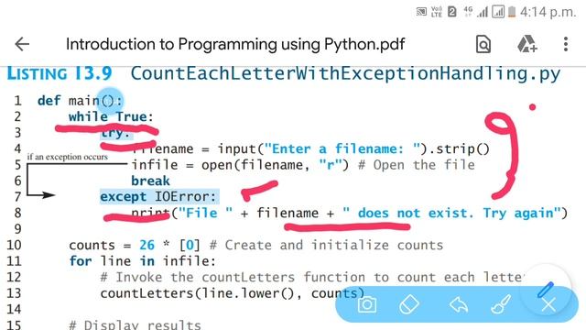Tap the 'for line in infile:' line
The height and width of the screenshot is (330, 586).
coord(143,261)
